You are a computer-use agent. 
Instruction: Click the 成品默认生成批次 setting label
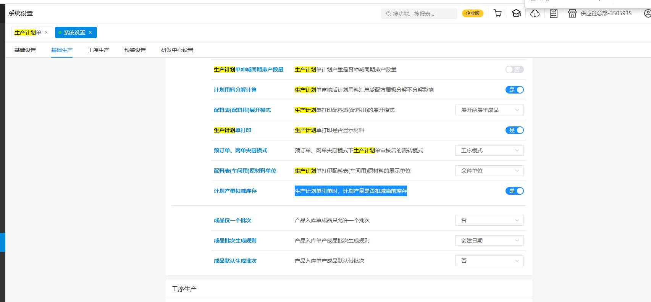(235, 261)
